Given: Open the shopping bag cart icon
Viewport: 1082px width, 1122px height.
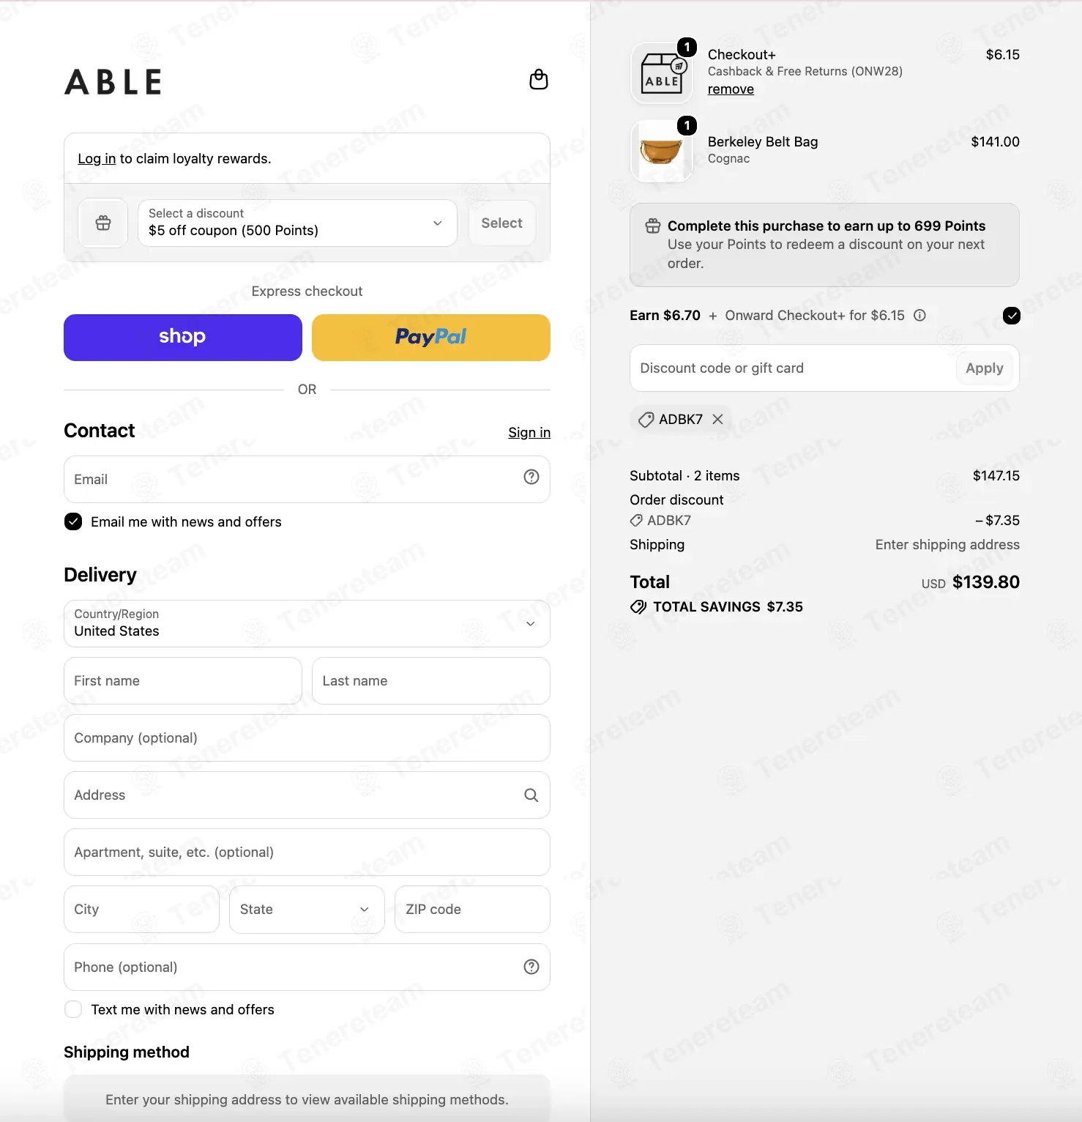Looking at the screenshot, I should [539, 79].
